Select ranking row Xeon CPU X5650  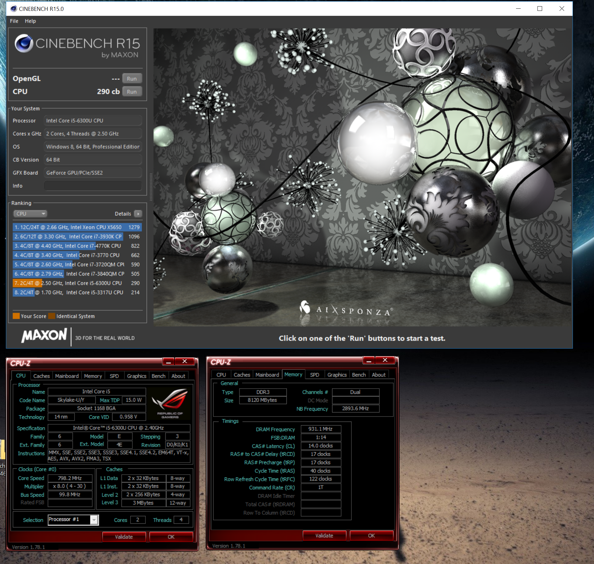point(77,227)
